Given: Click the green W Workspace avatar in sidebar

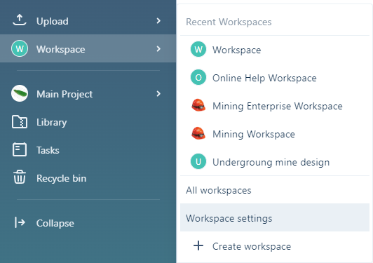Looking at the screenshot, I should 20,48.
